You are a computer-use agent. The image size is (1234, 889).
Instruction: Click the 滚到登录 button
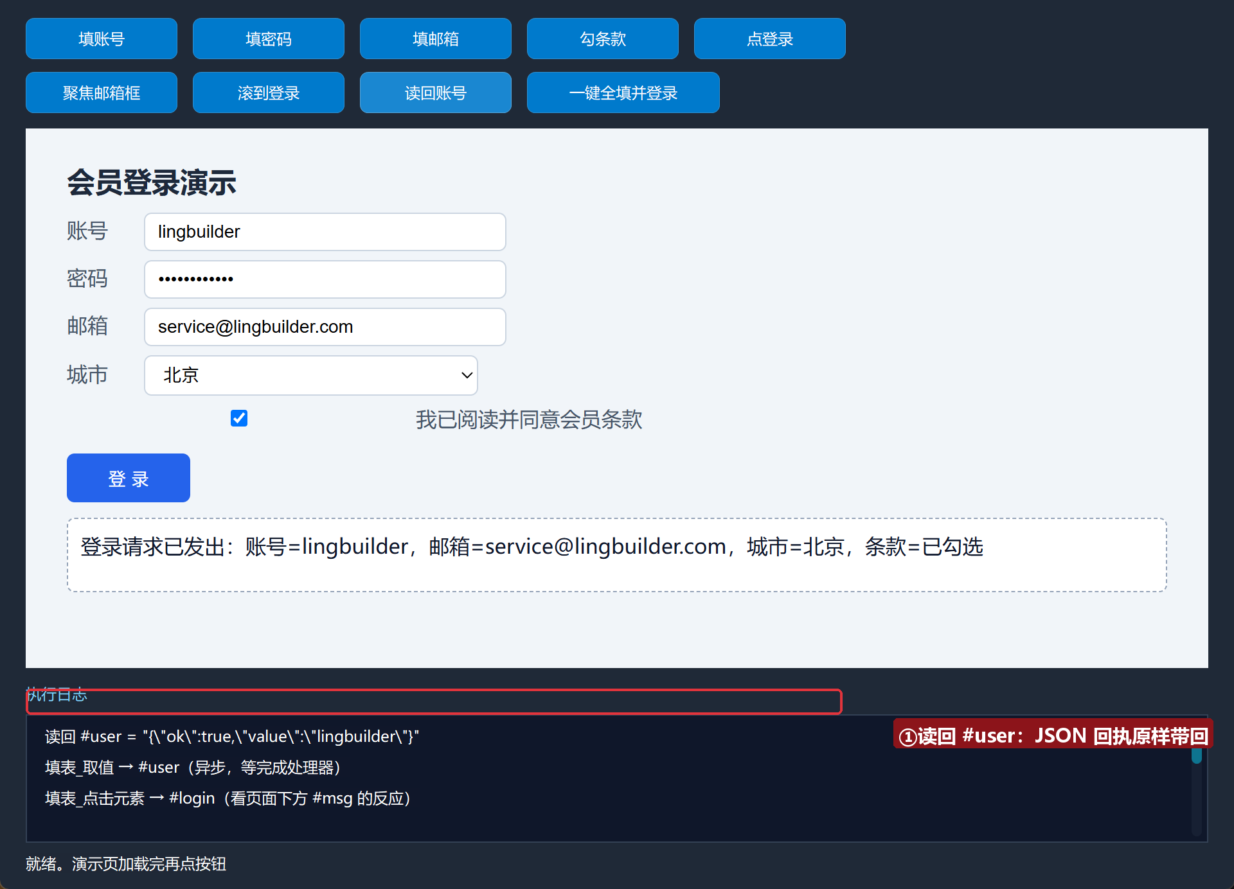(269, 92)
